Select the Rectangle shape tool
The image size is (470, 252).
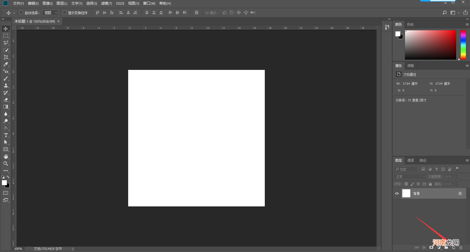tap(6, 149)
